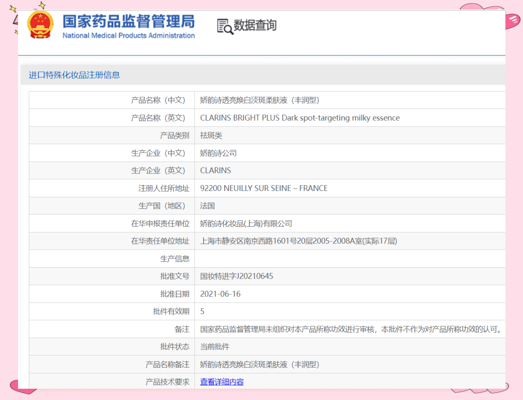The height and width of the screenshot is (400, 523).
Task: Click the validity period value 5
Action: (202, 311)
